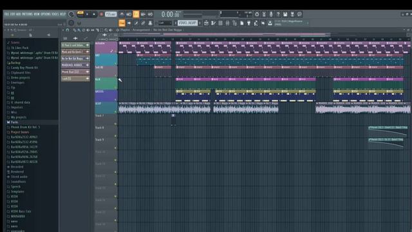
Task: Adjust the master volume knob
Action: (x=71, y=14)
